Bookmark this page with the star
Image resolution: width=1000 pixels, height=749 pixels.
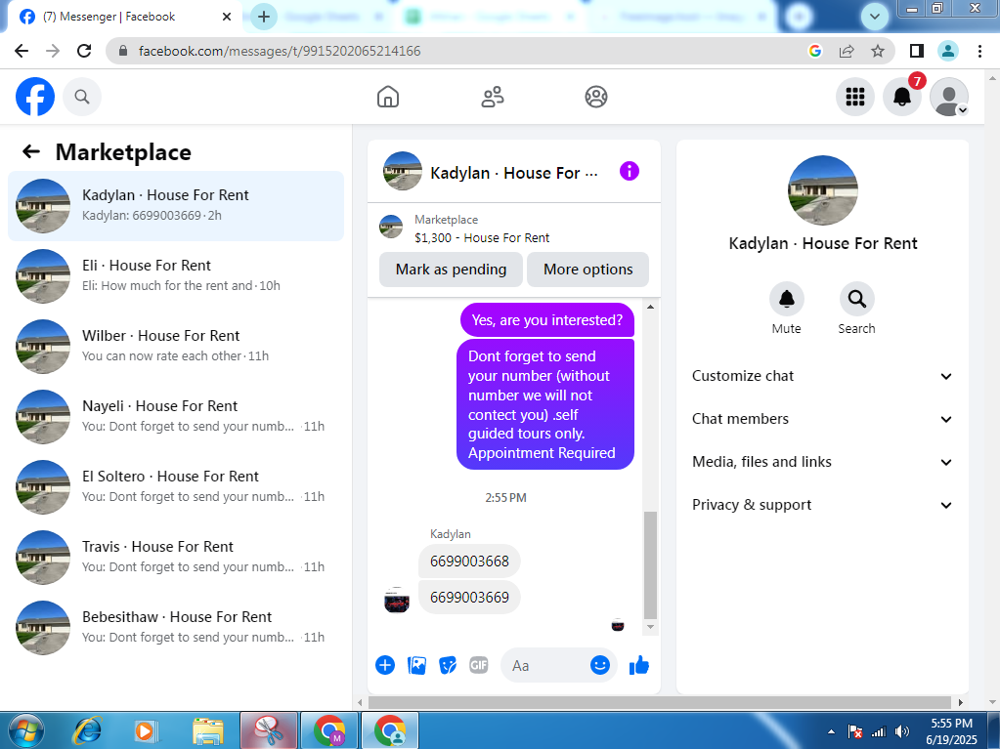coord(878,51)
